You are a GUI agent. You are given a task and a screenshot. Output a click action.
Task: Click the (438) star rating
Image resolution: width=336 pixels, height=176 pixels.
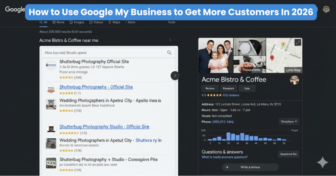[71, 170]
